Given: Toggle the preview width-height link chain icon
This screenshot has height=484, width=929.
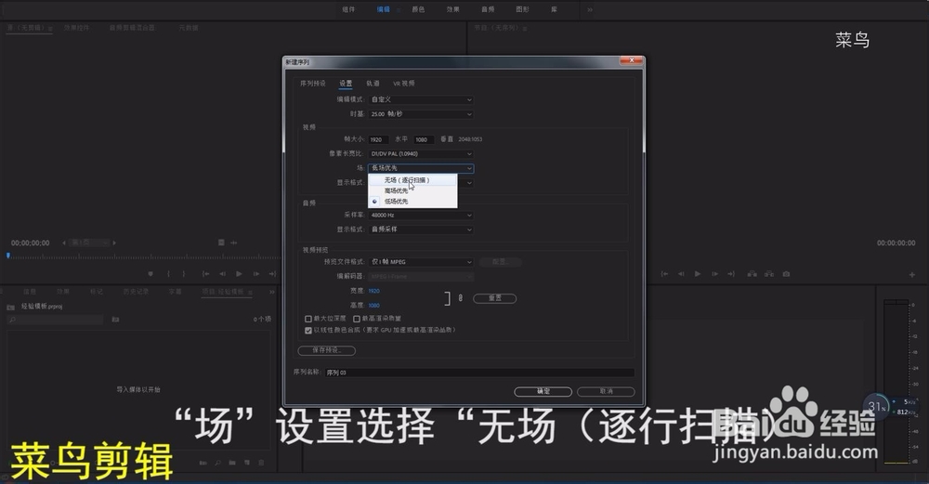Looking at the screenshot, I should [x=461, y=298].
